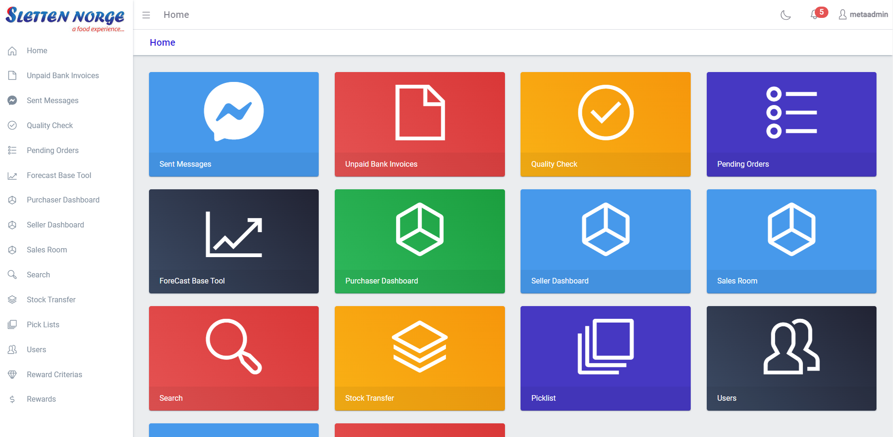Open Quality Check from the sidebar
Image resolution: width=893 pixels, height=437 pixels.
[50, 125]
